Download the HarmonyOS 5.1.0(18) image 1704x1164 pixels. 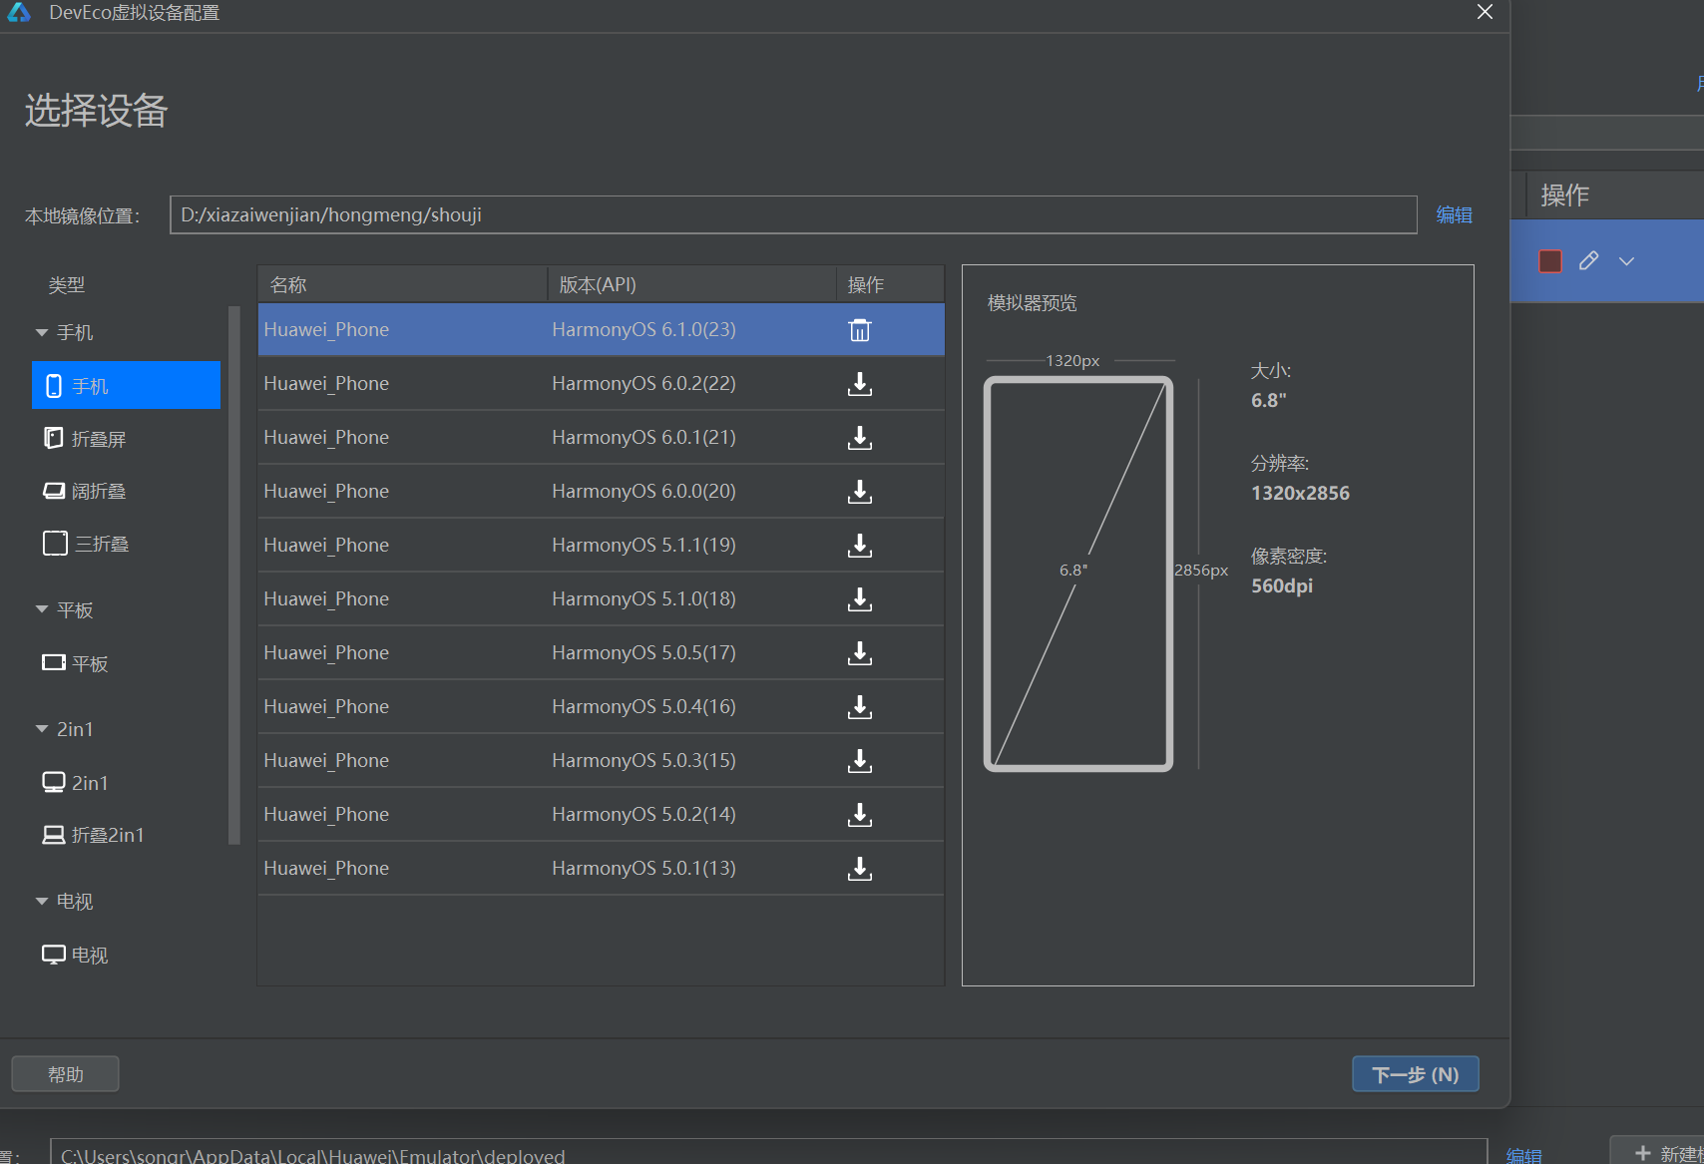[x=860, y=599]
